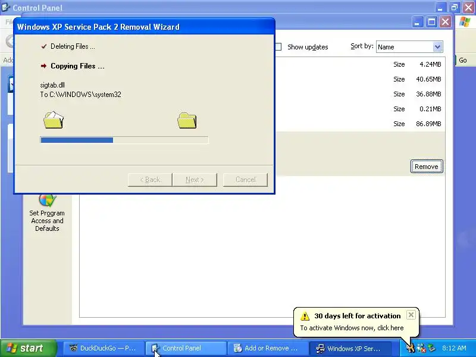Close the activation balloon notification

click(x=411, y=315)
